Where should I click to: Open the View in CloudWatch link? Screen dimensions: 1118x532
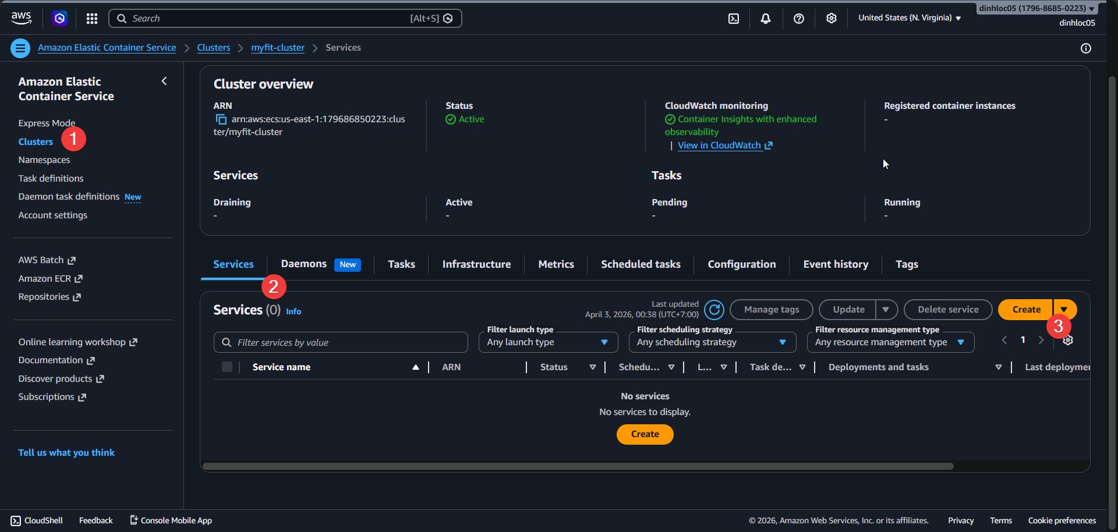pyautogui.click(x=720, y=145)
